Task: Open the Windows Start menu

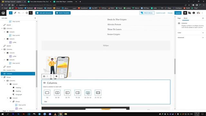Action: 3,114
